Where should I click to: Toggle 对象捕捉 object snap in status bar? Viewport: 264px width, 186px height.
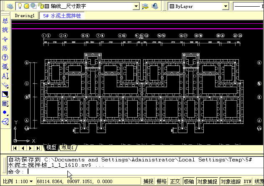click(207, 181)
